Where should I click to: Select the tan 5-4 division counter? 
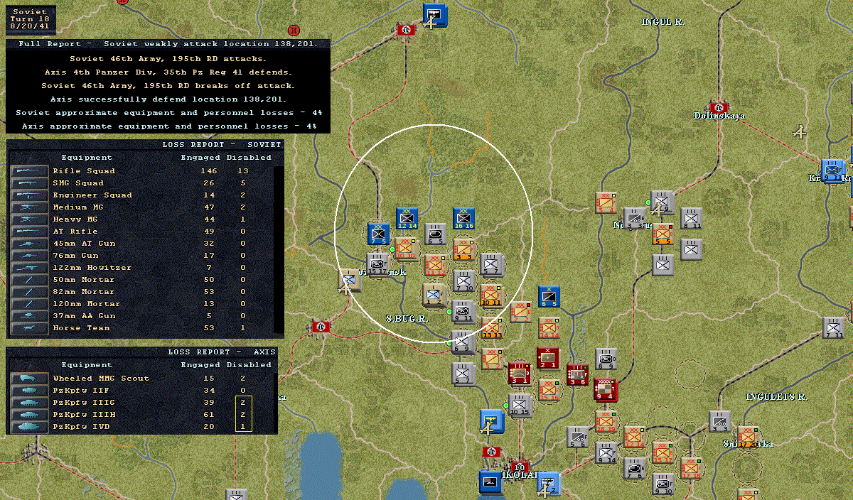tap(606, 202)
